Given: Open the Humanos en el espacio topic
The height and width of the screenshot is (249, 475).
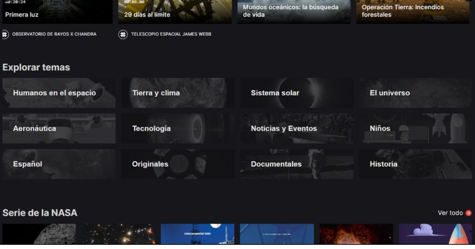Looking at the screenshot, I should click(59, 93).
